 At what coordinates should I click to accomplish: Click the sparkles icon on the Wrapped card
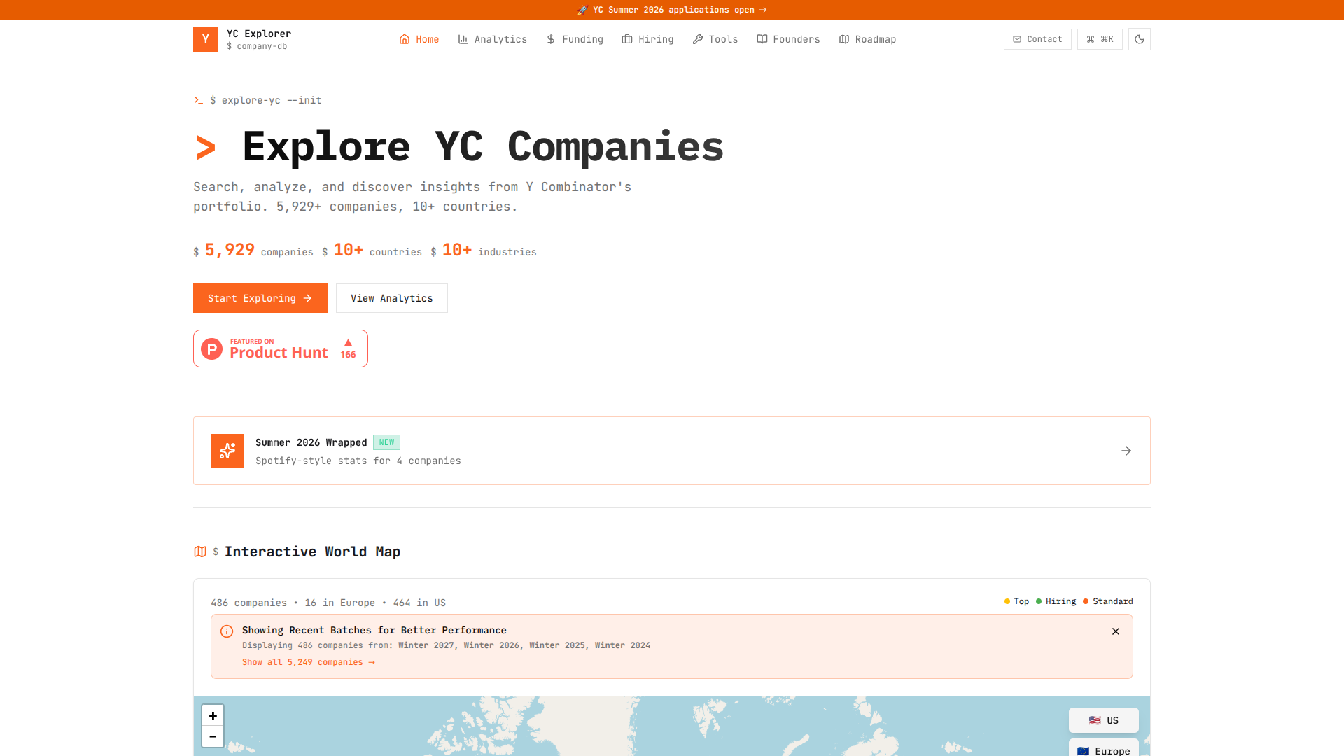click(227, 451)
